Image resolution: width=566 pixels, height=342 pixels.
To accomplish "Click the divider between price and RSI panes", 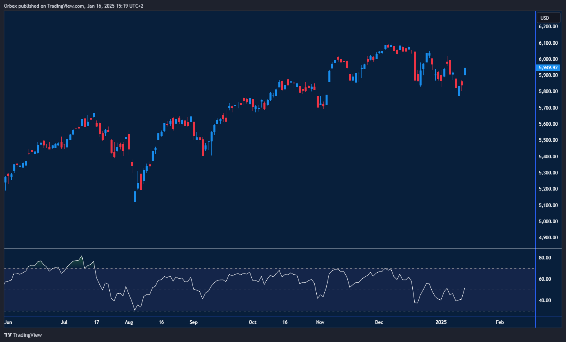I will coord(269,249).
